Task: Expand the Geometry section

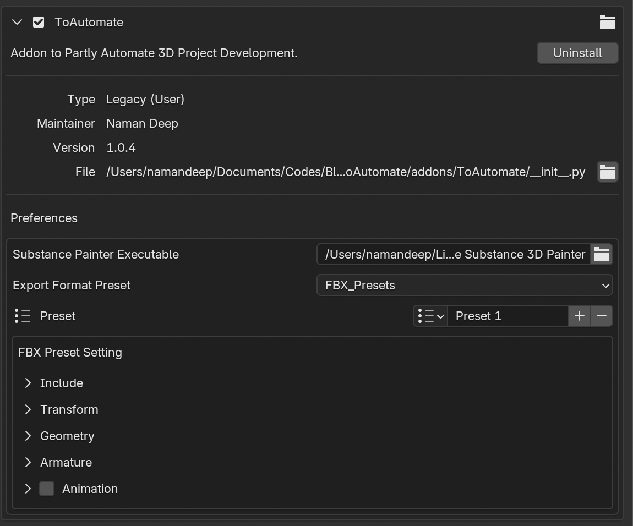Action: [x=28, y=436]
